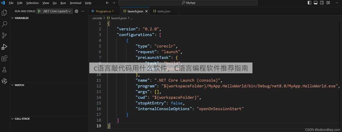Open Customize Layout in title bar
The height and width of the screenshot is (132, 342).
(x=328, y=3)
